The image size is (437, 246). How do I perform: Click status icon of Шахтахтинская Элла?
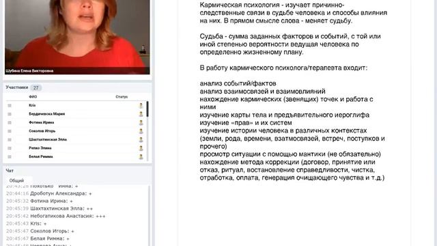pyautogui.click(x=141, y=139)
